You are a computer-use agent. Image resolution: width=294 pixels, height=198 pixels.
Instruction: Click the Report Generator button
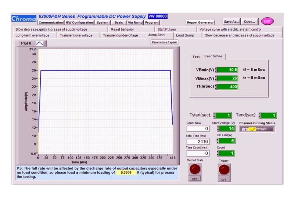click(x=200, y=22)
